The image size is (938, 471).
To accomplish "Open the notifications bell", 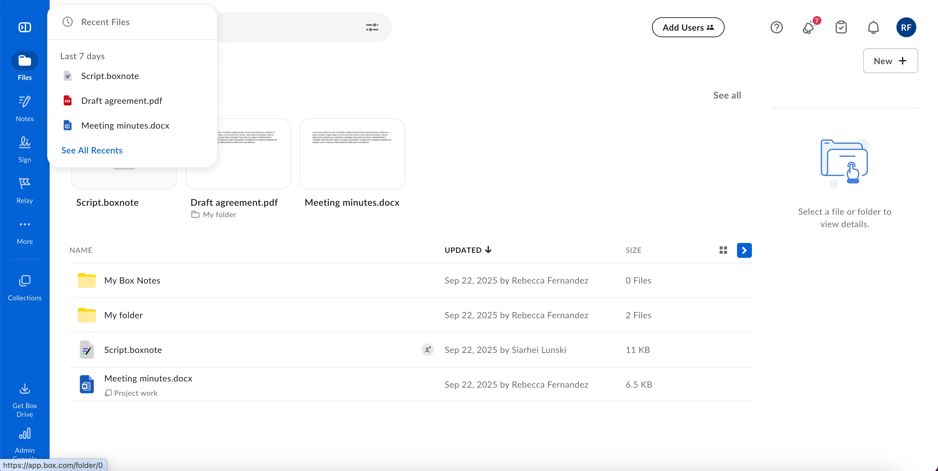I will tap(873, 27).
